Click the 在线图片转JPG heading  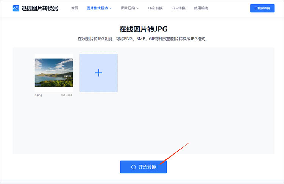pos(144,29)
